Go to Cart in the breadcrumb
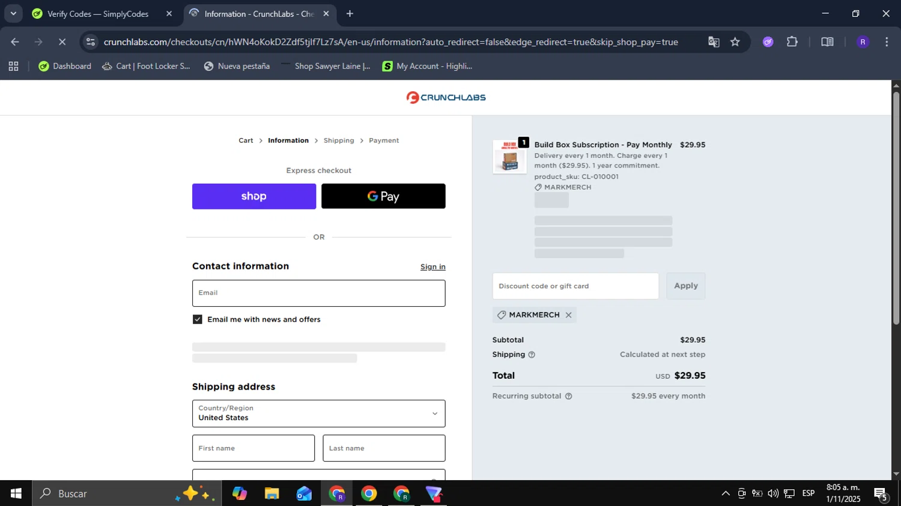 [246, 140]
